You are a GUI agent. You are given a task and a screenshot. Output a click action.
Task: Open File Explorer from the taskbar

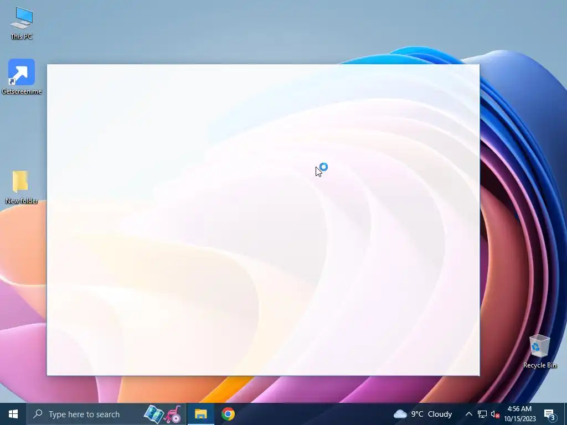click(200, 414)
